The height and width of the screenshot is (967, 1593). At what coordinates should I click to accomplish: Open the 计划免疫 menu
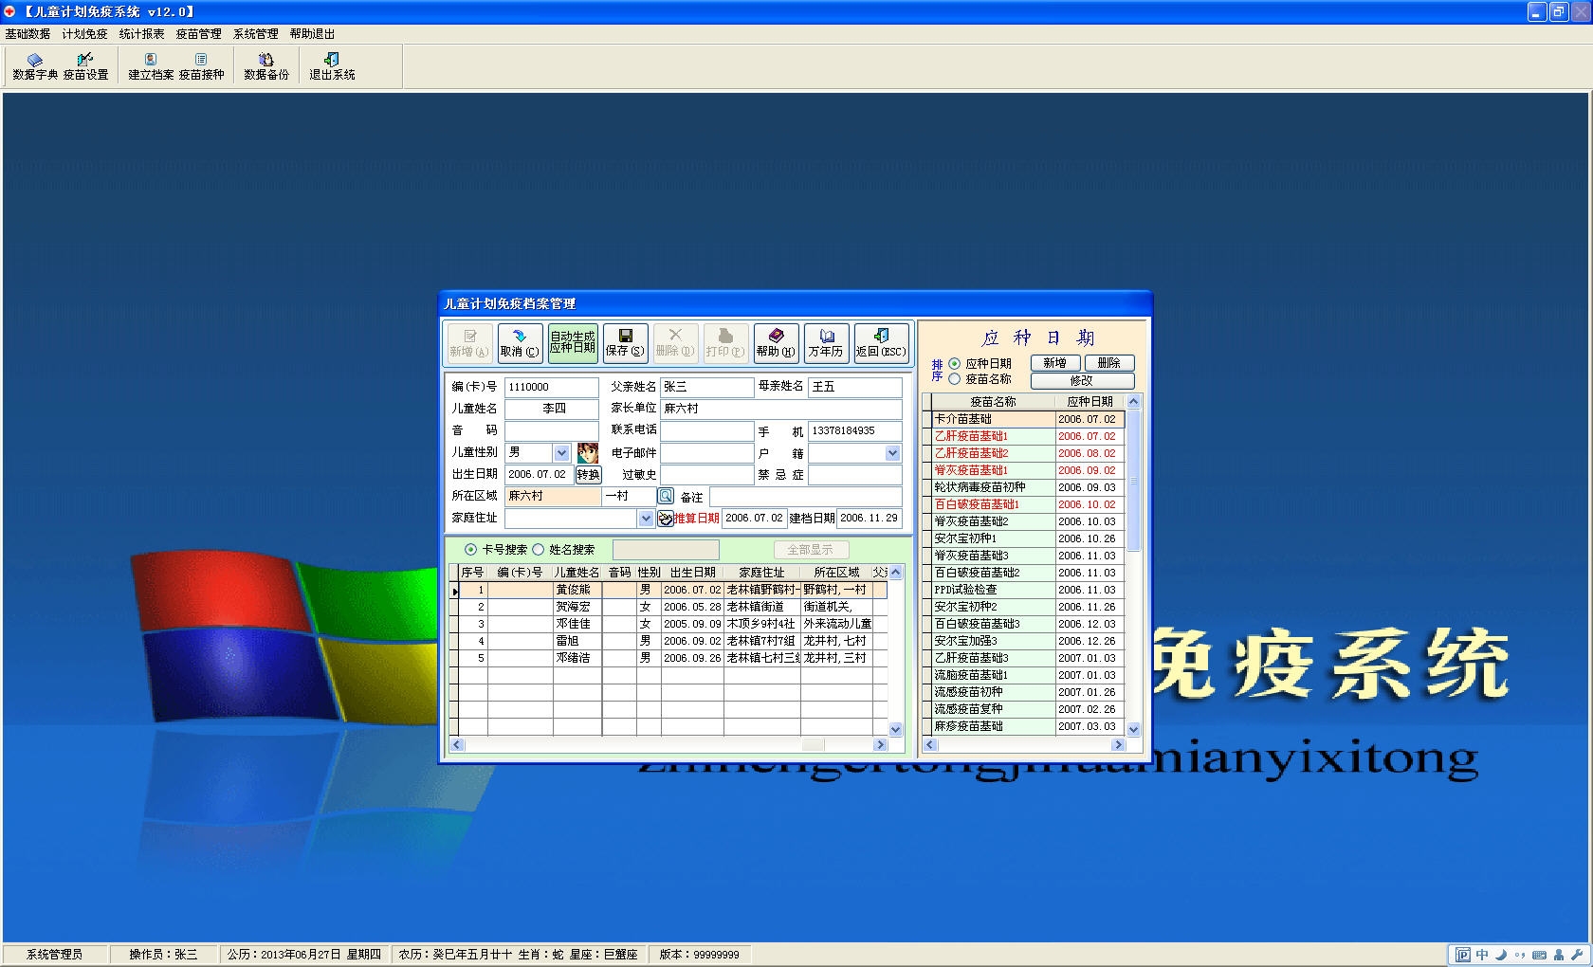point(85,34)
